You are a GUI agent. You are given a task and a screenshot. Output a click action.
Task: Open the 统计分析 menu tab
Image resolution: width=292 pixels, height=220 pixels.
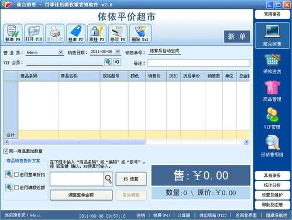coord(272,185)
